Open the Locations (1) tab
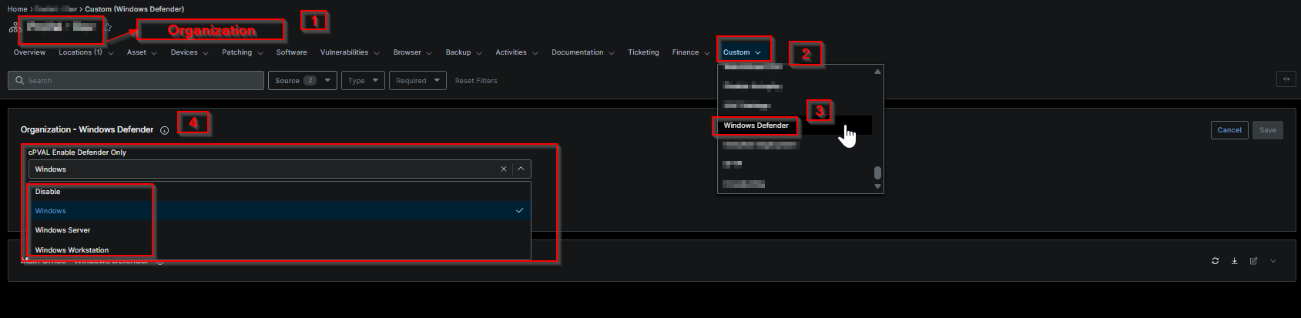1301x318 pixels. [86, 52]
